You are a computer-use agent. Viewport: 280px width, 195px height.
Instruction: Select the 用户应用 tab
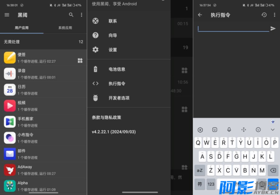(21, 28)
